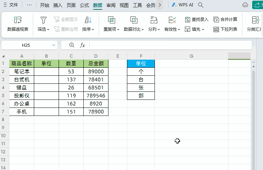The width and height of the screenshot is (263, 170).
Task: Click the vertical scrollbar up arrow
Action: [x=254, y=66]
